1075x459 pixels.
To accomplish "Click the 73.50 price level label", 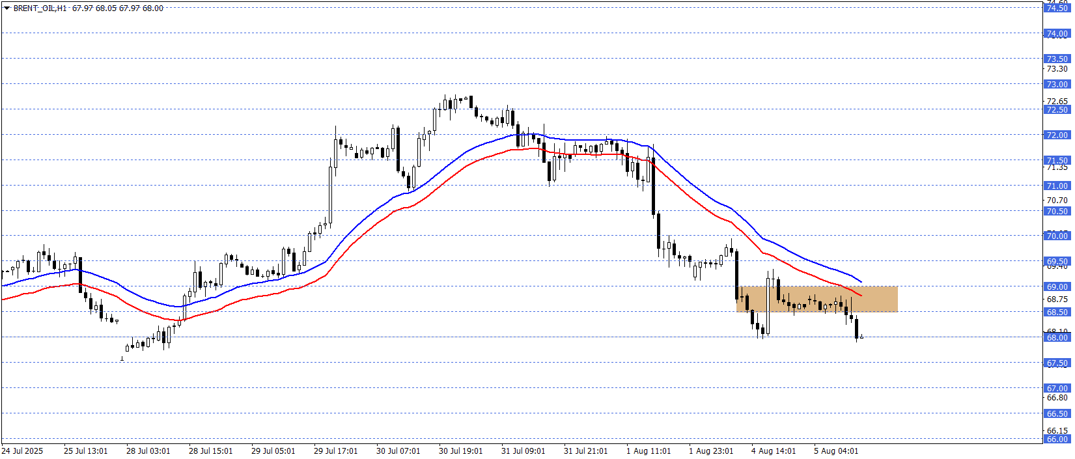I will tap(1057, 59).
